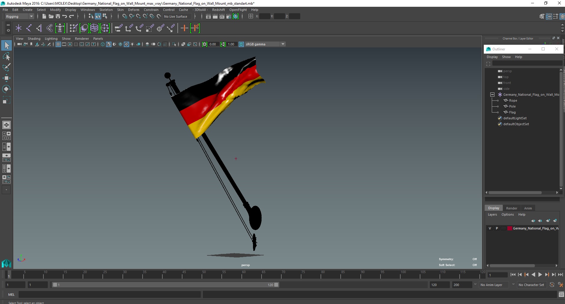This screenshot has height=304, width=565.
Task: Toggle use all lights in viewport
Action: (x=132, y=44)
